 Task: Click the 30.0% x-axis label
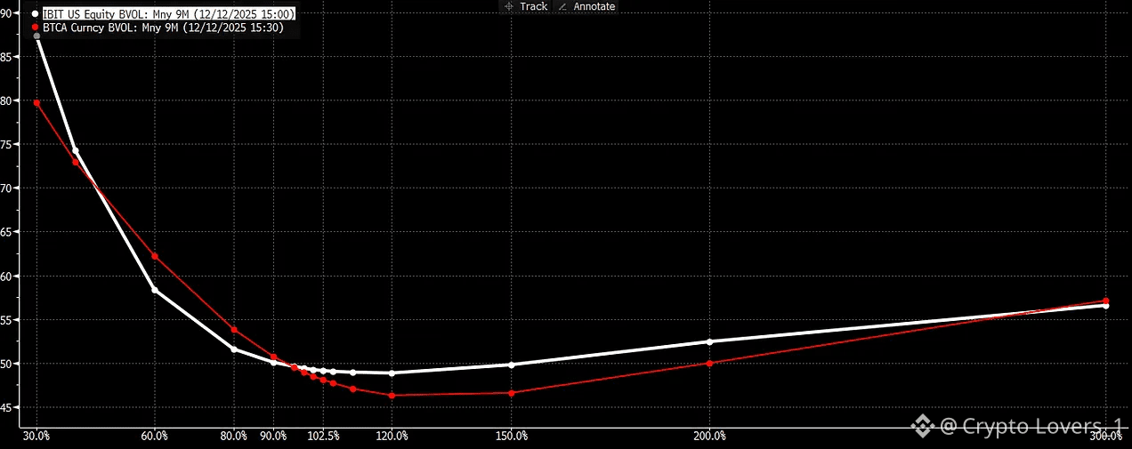(x=36, y=436)
